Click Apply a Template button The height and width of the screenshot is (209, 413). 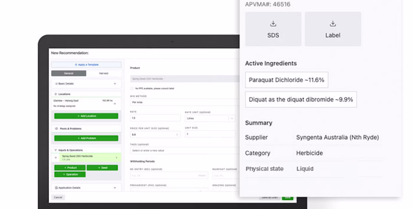[x=86, y=65]
